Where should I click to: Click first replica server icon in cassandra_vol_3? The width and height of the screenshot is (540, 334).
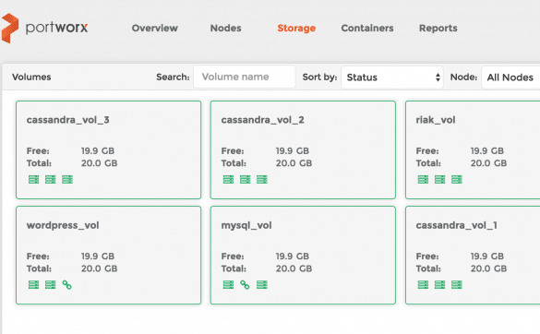coord(33,179)
